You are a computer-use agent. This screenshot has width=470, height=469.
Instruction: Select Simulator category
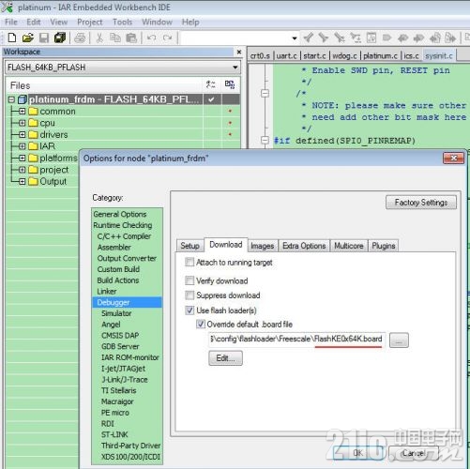coord(116,313)
